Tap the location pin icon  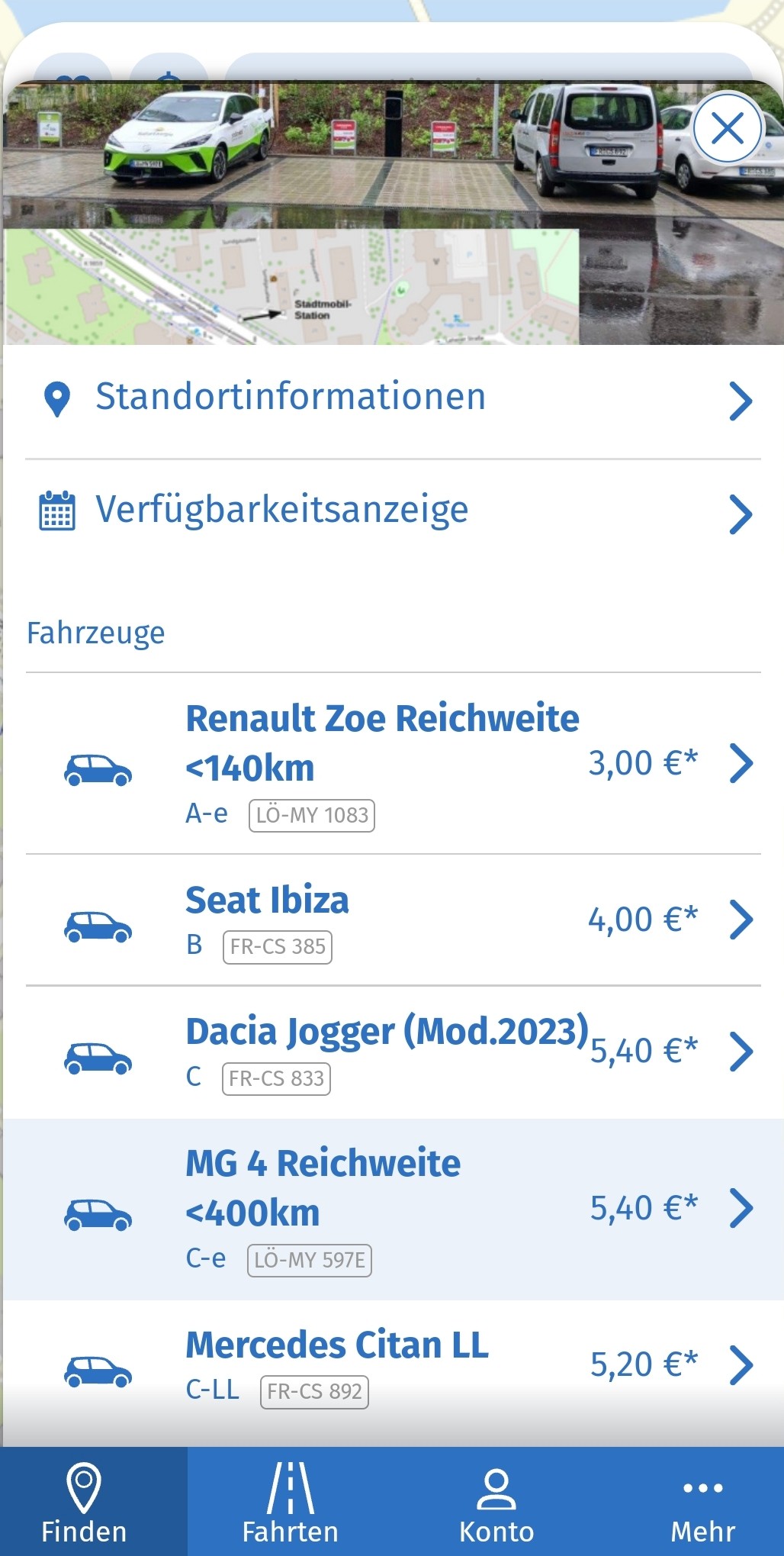57,400
